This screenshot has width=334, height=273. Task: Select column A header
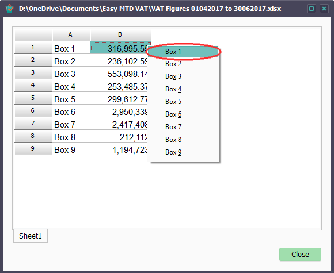[71, 34]
